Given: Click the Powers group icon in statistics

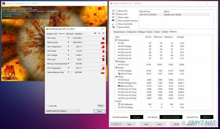Looking at the screenshot, I should coord(116,68).
